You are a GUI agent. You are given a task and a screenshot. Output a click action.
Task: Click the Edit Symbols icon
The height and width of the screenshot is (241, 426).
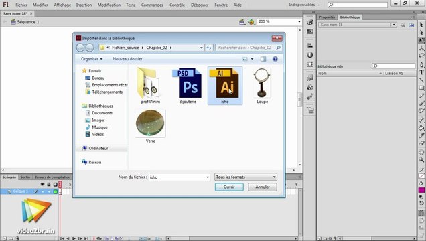(x=251, y=21)
